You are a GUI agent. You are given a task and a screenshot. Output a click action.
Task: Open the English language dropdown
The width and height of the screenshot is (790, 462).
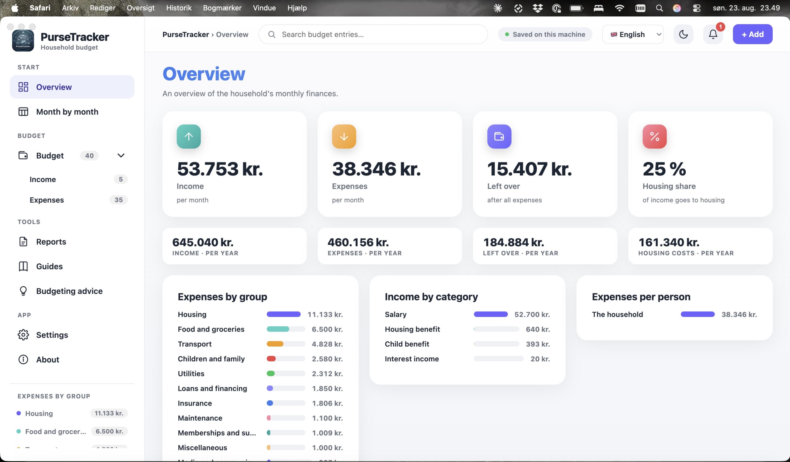click(633, 34)
